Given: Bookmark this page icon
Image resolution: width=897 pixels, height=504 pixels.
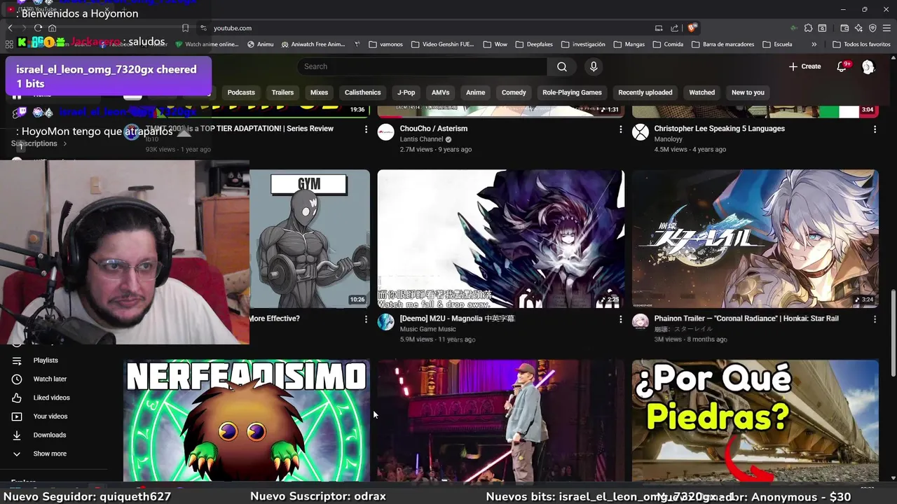Looking at the screenshot, I should pyautogui.click(x=185, y=28).
